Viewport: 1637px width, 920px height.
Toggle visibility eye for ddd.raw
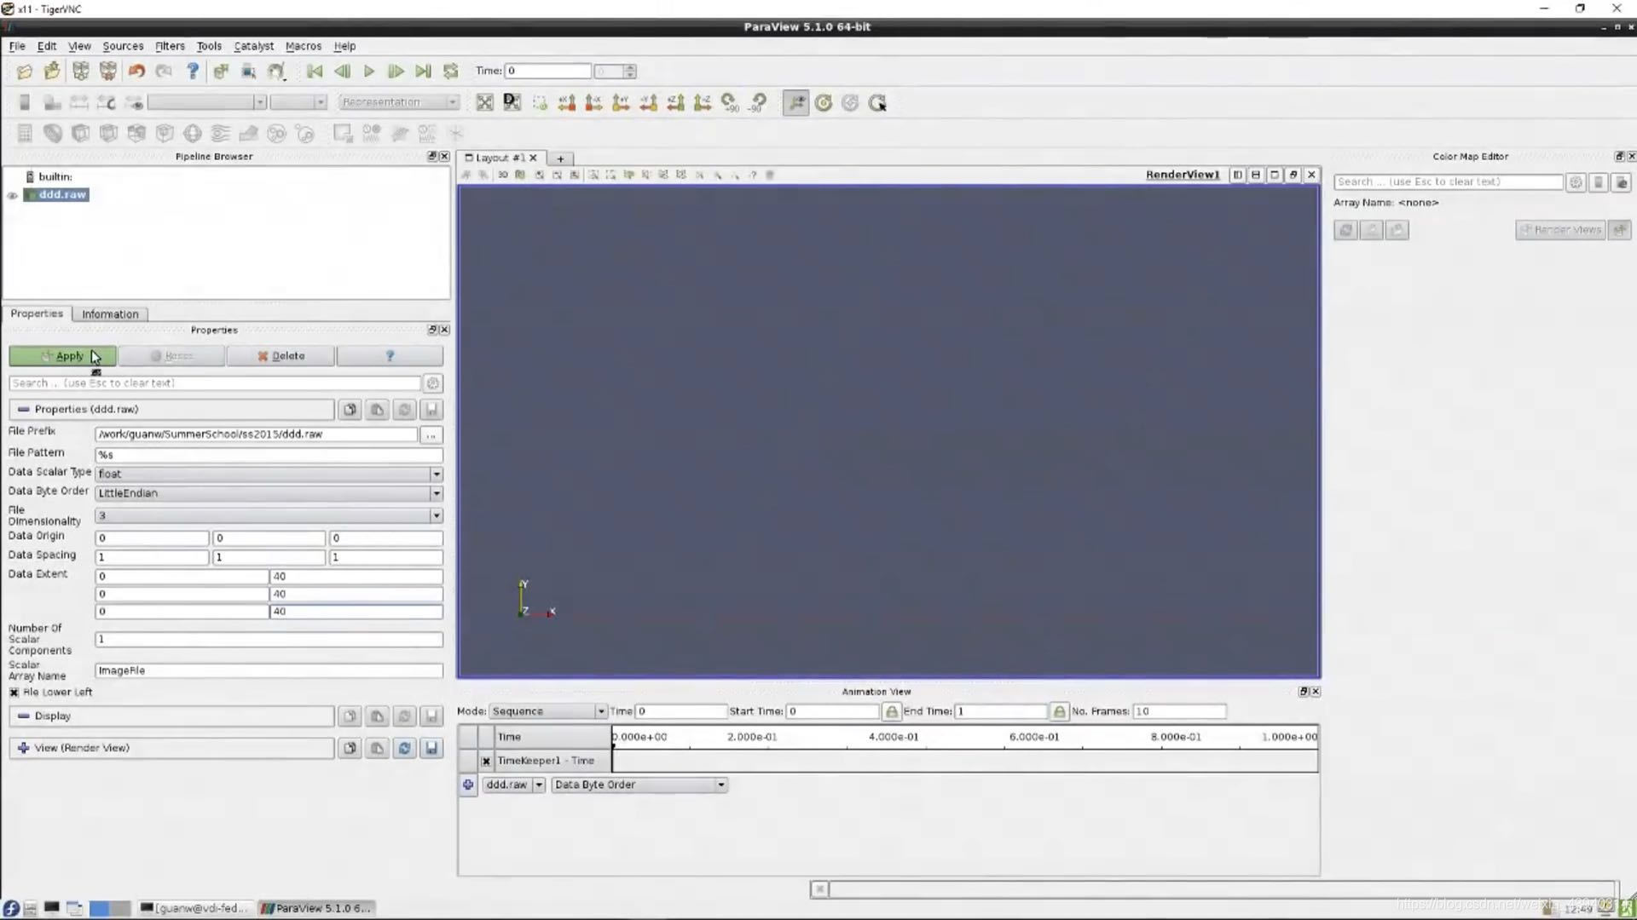pos(13,195)
